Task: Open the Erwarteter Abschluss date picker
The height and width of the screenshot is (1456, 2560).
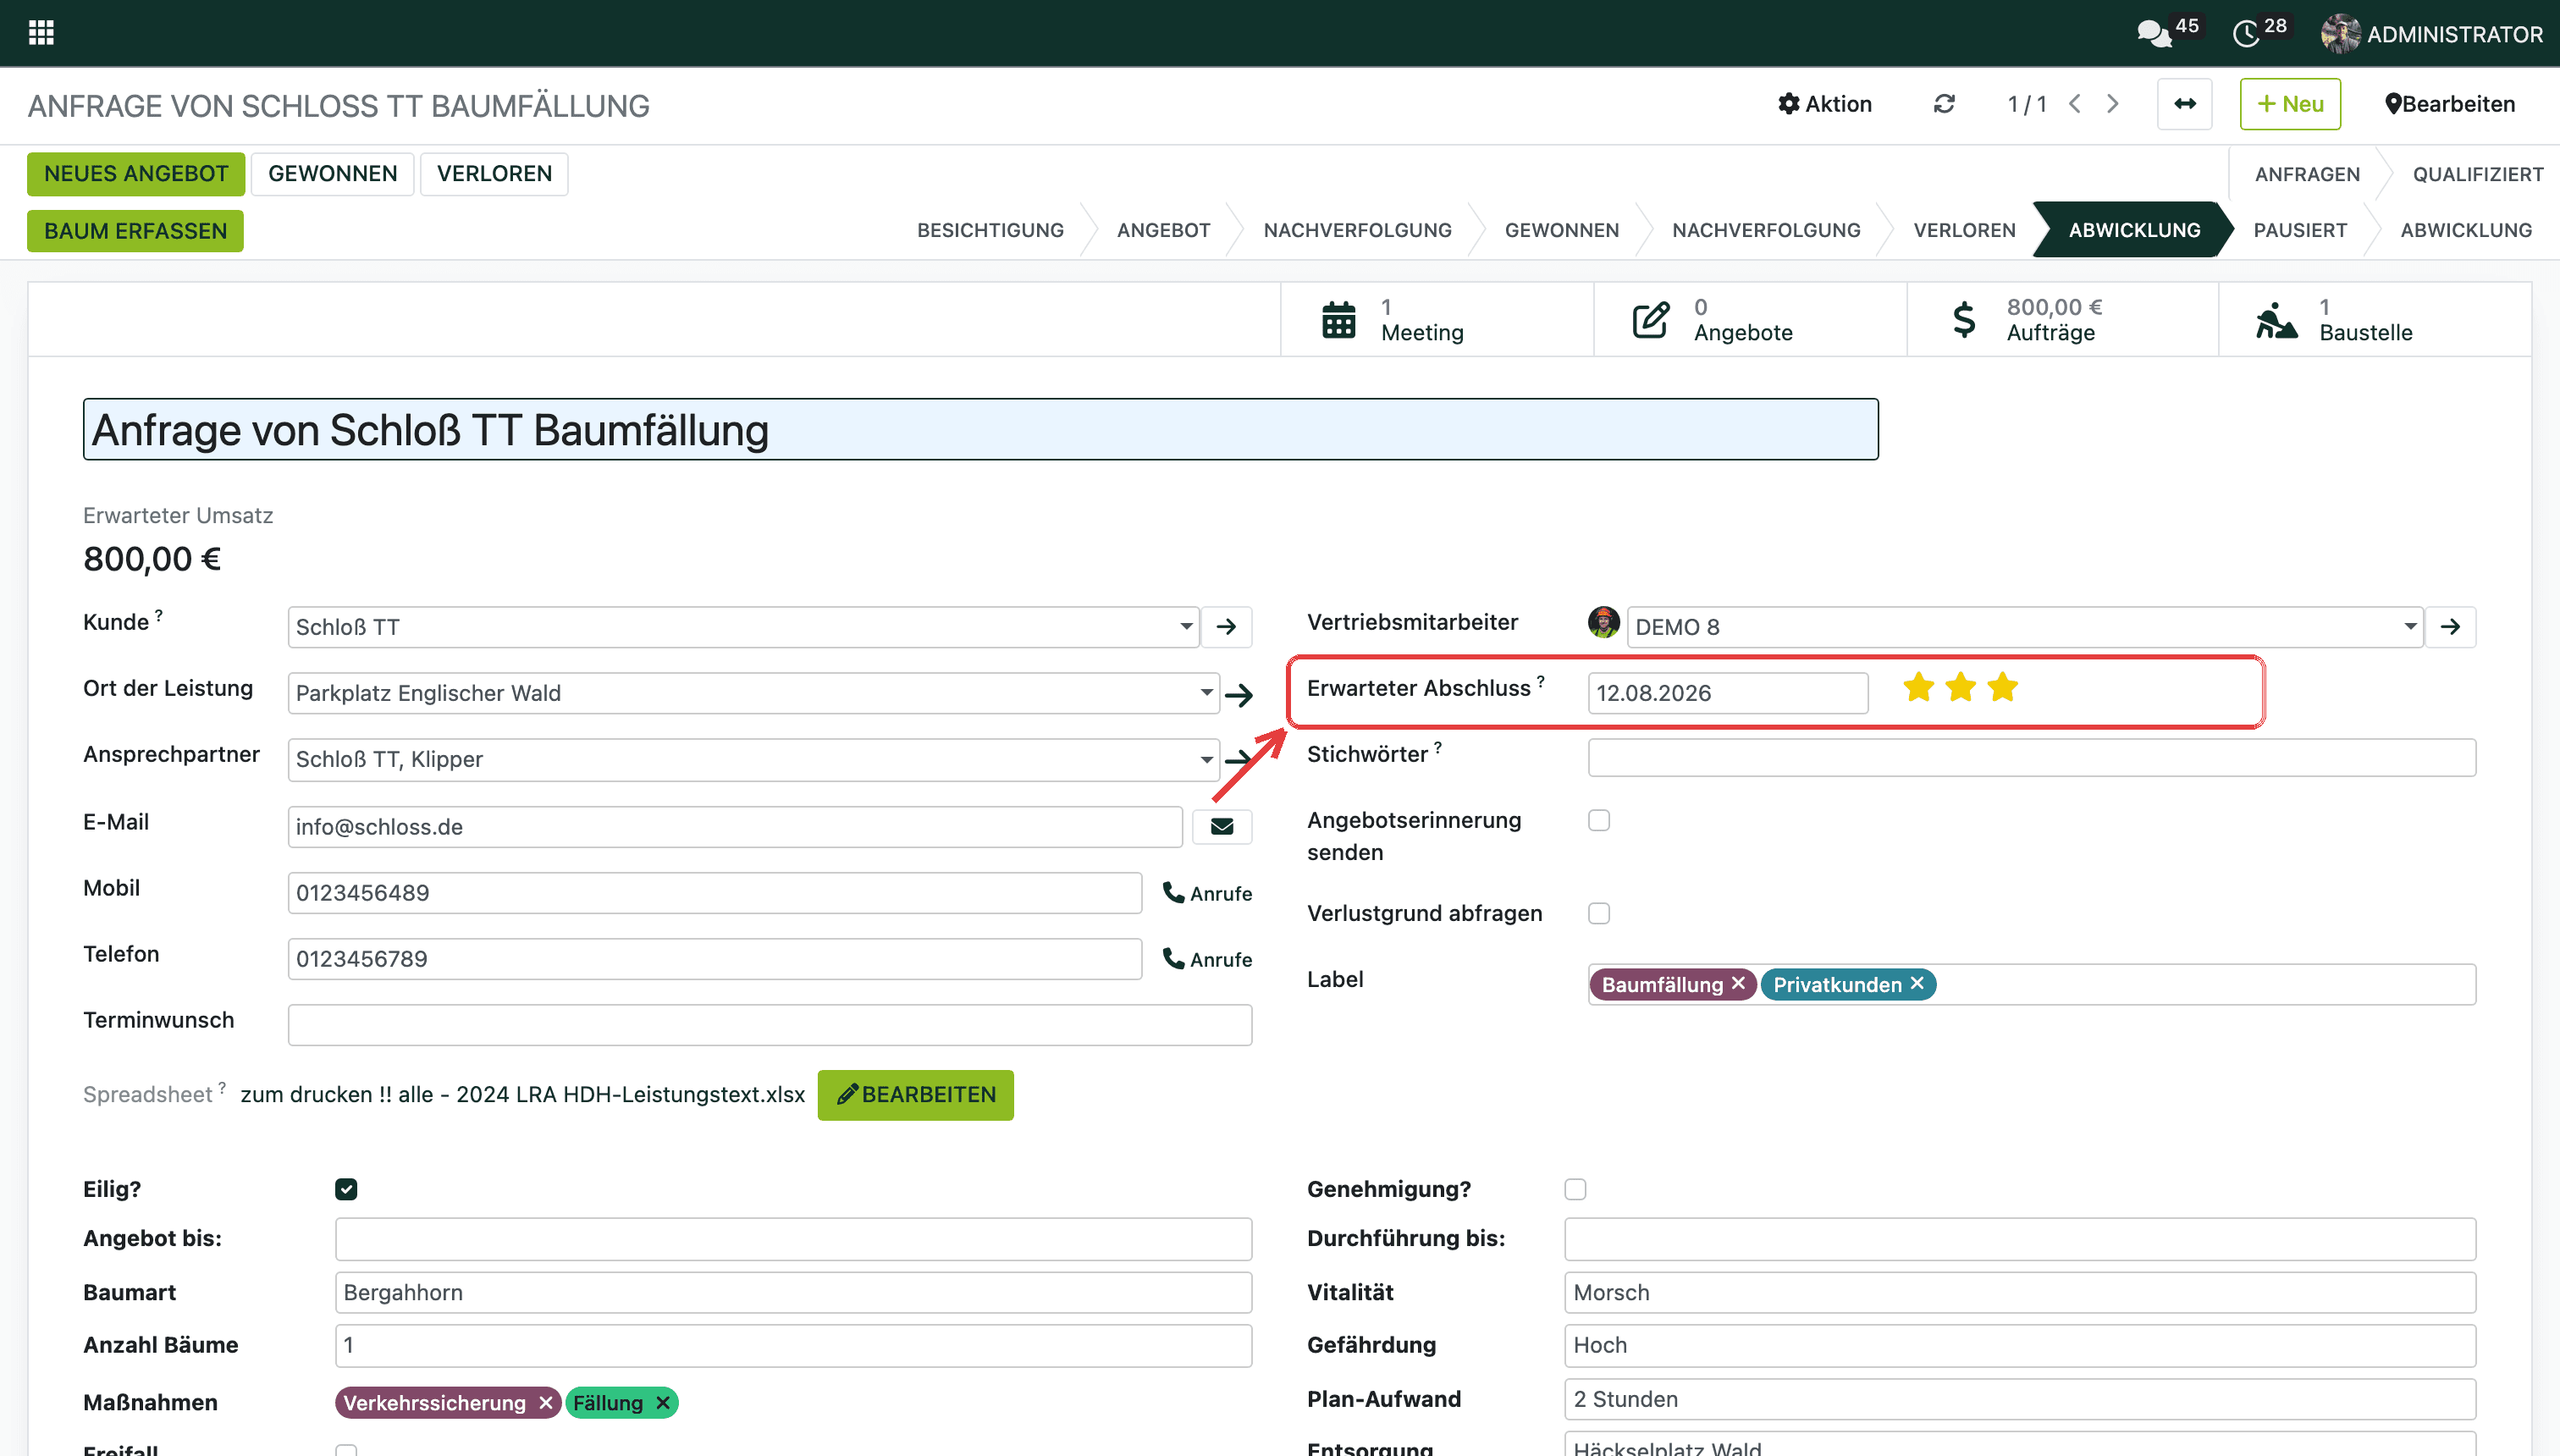Action: [x=1727, y=693]
